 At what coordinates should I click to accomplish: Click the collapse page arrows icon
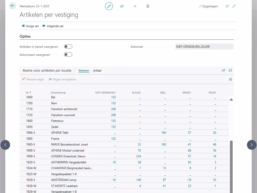[x=234, y=6]
